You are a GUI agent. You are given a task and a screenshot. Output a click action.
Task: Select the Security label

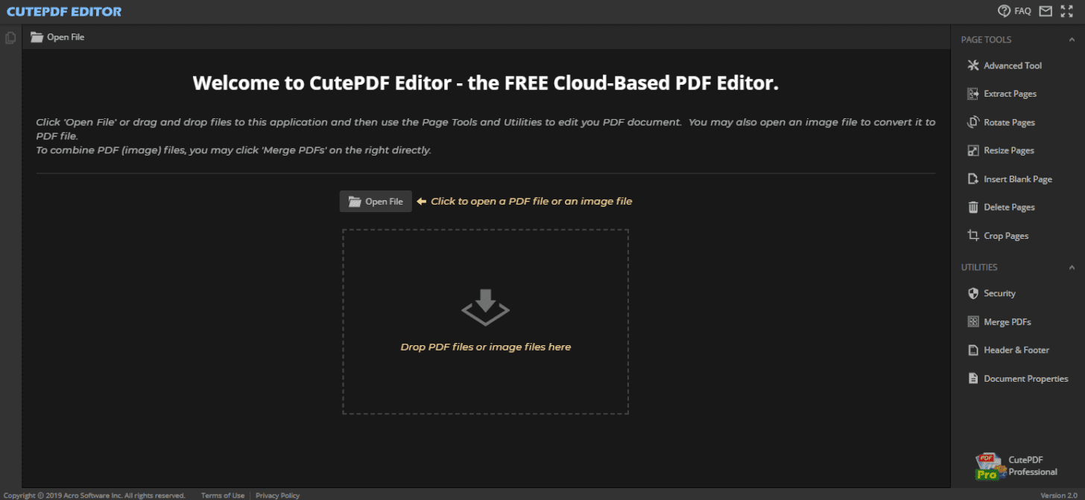999,293
